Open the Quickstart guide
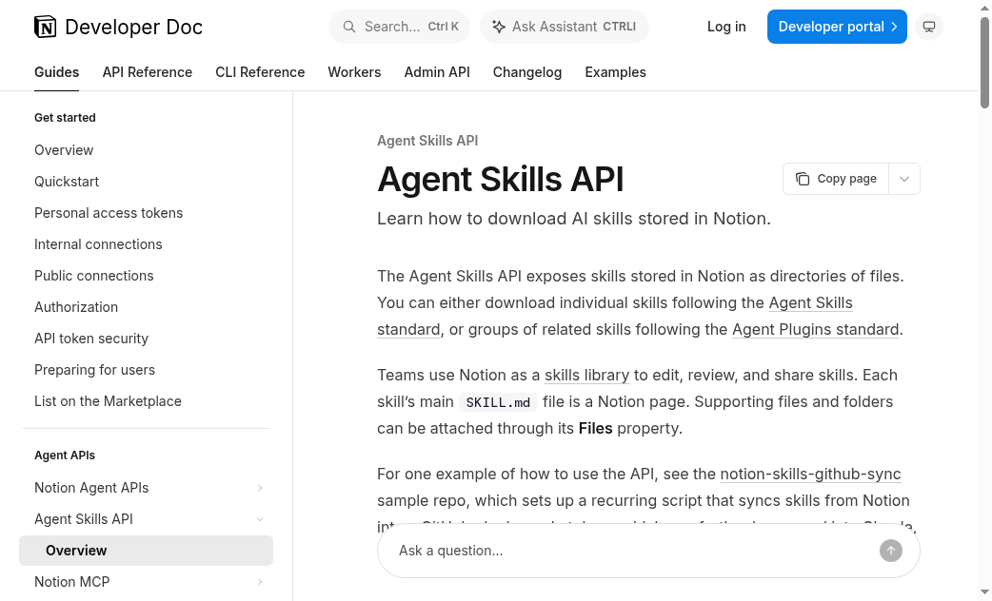The width and height of the screenshot is (992, 601). point(67,182)
